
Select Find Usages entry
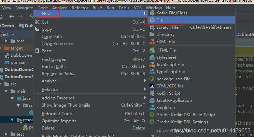point(90,59)
